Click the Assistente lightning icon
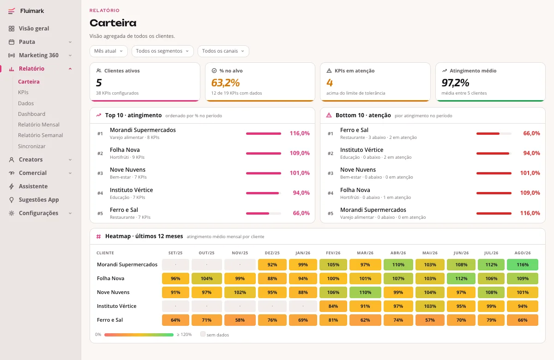 [12, 186]
